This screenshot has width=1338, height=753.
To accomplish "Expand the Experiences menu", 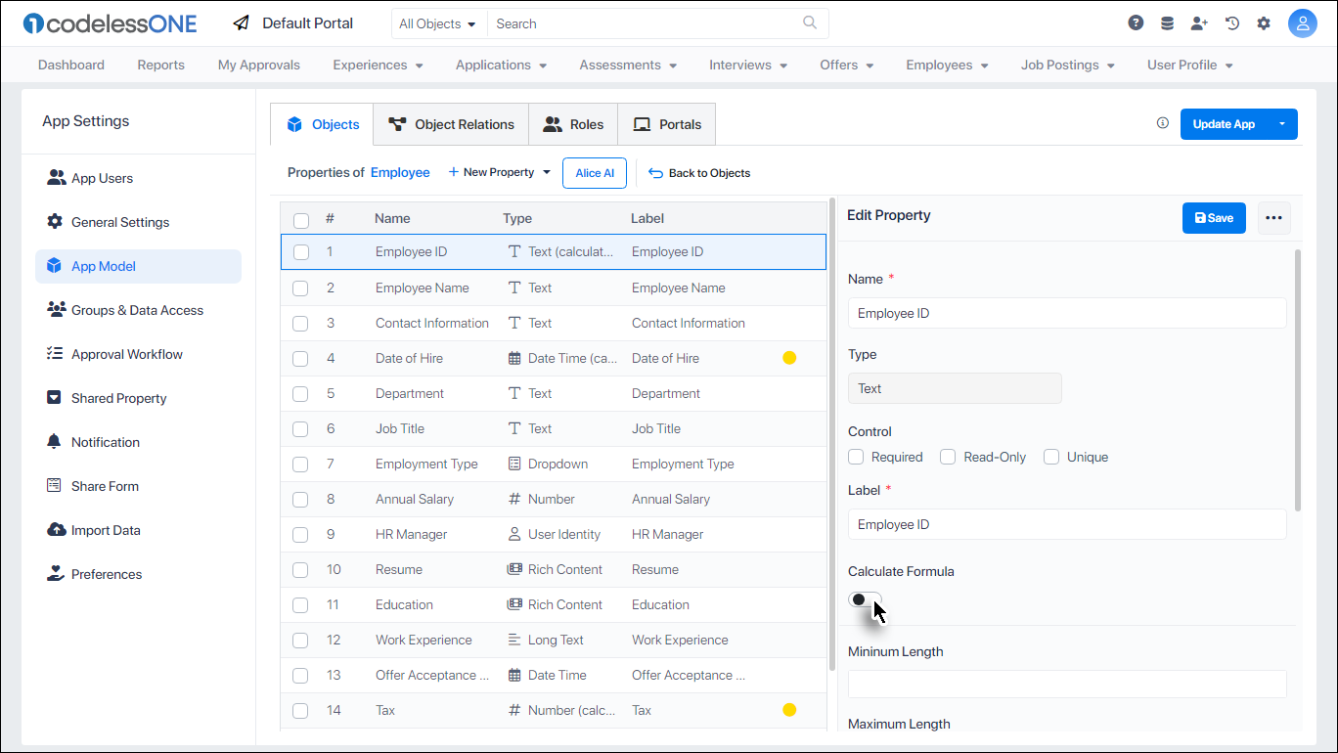I will pyautogui.click(x=378, y=65).
